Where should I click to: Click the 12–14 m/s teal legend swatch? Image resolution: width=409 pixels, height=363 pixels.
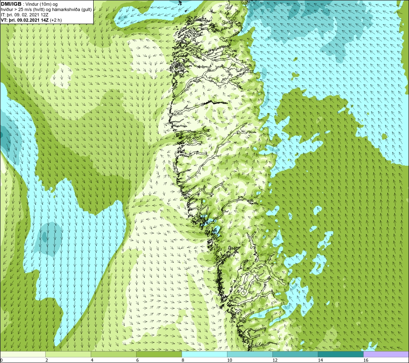coord(295,354)
